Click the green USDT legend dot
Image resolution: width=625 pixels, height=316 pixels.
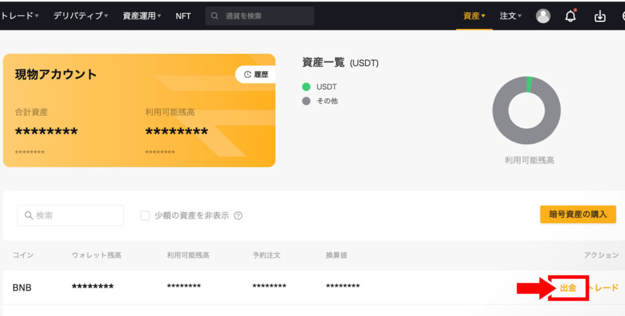[x=306, y=86]
